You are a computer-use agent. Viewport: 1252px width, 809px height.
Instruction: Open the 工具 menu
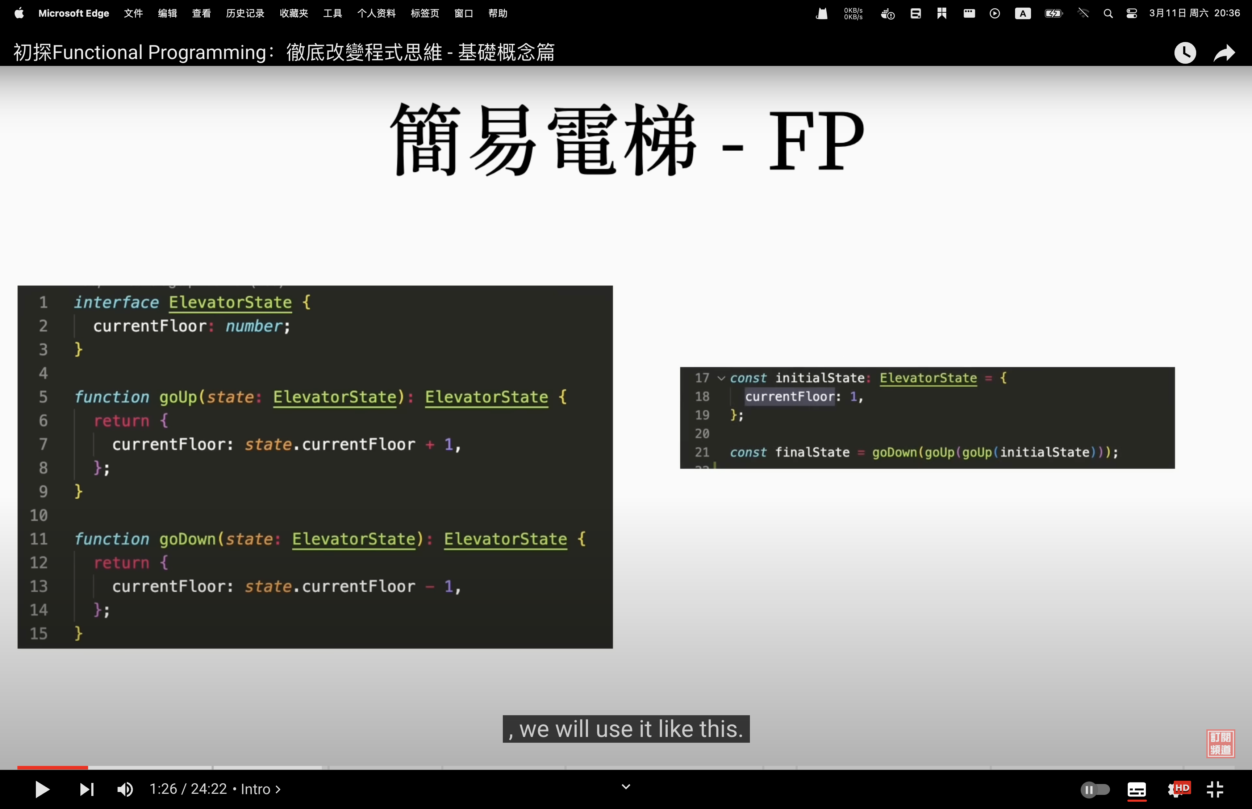(x=333, y=13)
